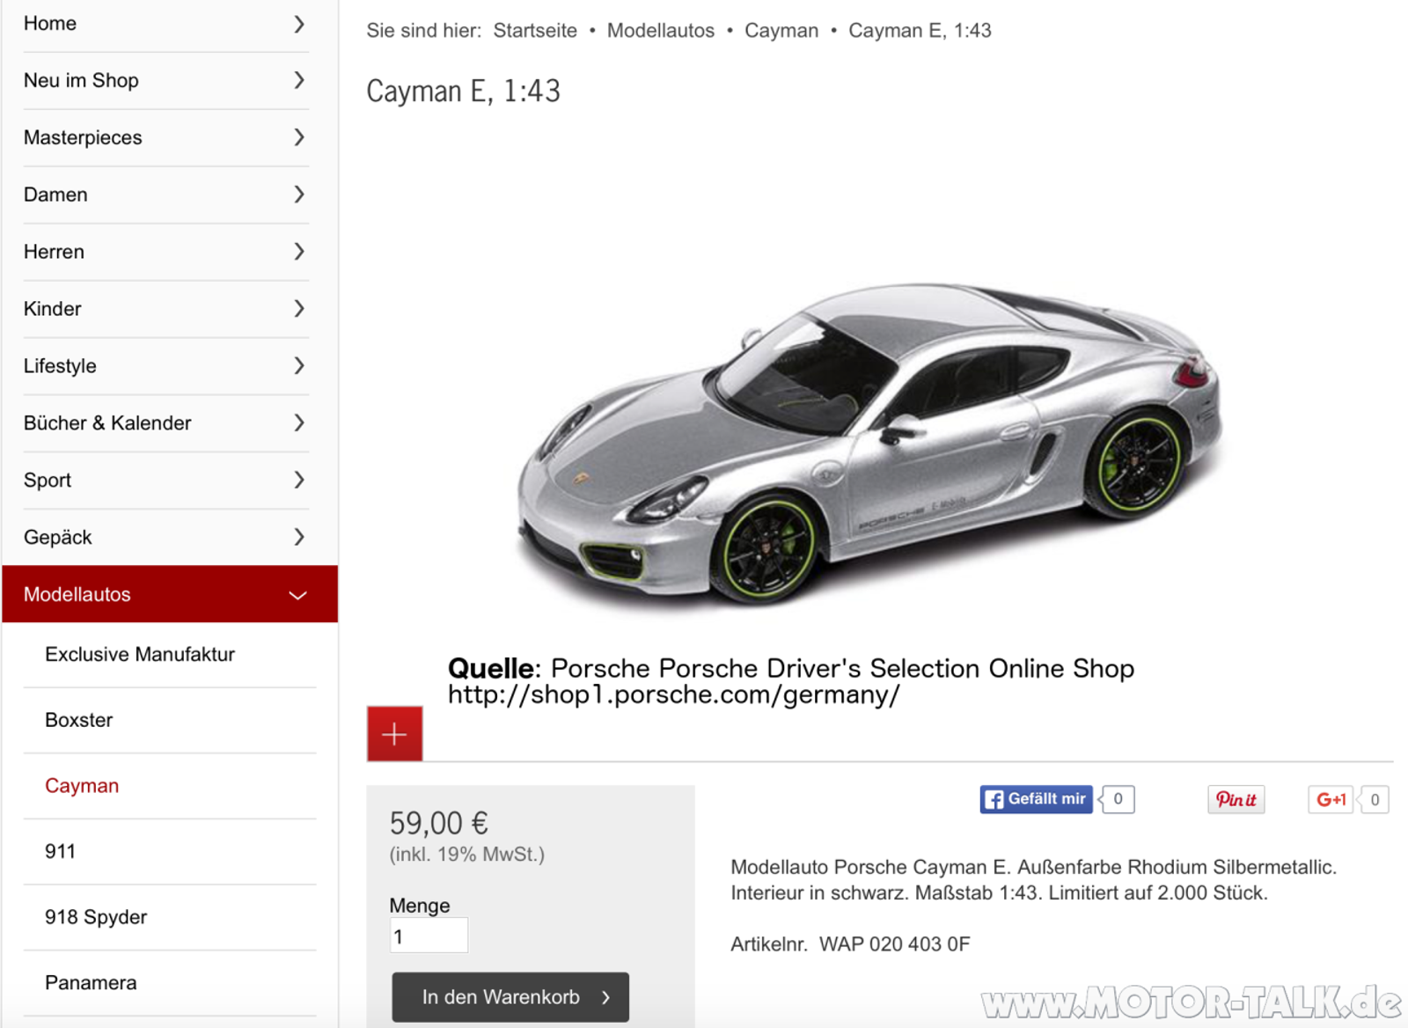Image resolution: width=1408 pixels, height=1028 pixels.
Task: Open the Lifestyle category
Action: tap(165, 366)
